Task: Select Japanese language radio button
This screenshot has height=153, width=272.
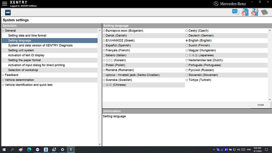Action: [x=187, y=55]
